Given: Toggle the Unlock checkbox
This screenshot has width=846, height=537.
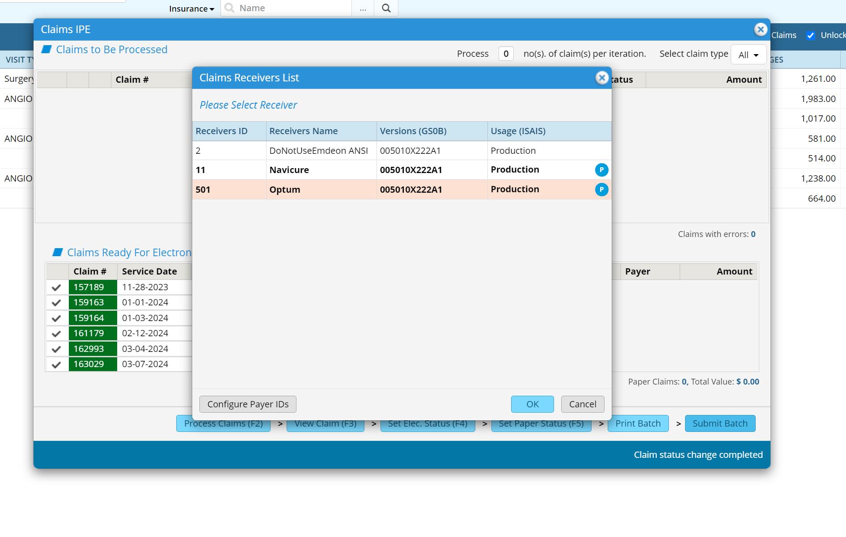Looking at the screenshot, I should pyautogui.click(x=810, y=35).
